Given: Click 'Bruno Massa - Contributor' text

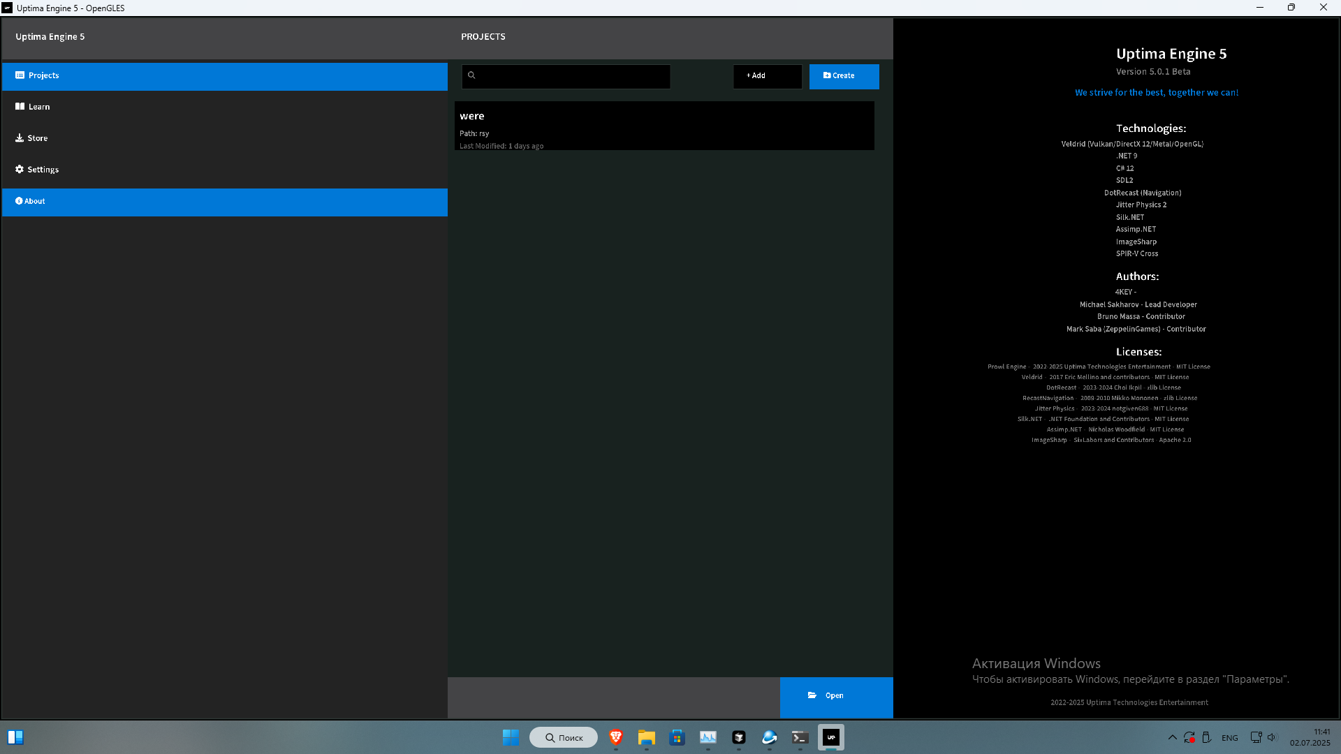Looking at the screenshot, I should pos(1141,317).
